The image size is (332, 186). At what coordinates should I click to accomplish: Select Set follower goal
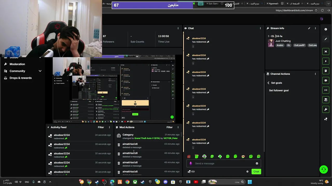pyautogui.click(x=279, y=90)
